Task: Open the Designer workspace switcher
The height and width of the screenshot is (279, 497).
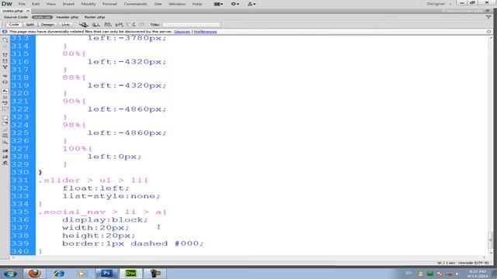Action: (439, 4)
